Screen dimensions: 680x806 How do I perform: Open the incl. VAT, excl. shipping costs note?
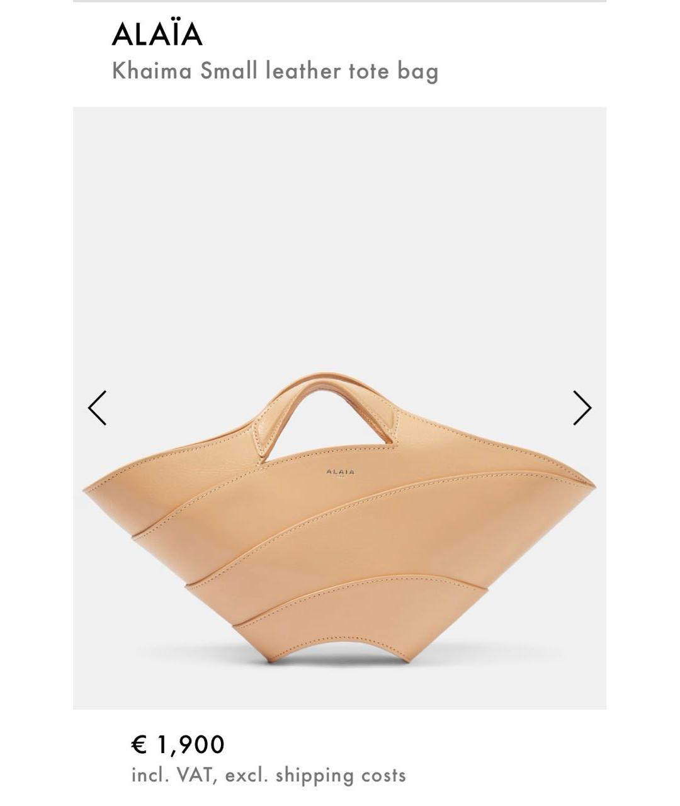[269, 775]
